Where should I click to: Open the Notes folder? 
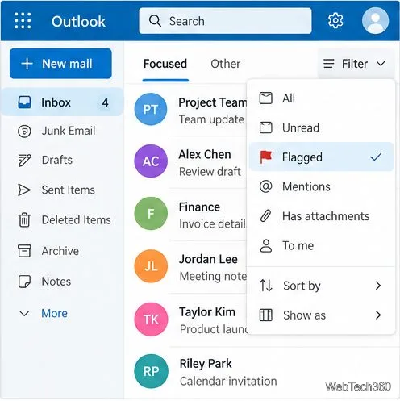(62, 282)
